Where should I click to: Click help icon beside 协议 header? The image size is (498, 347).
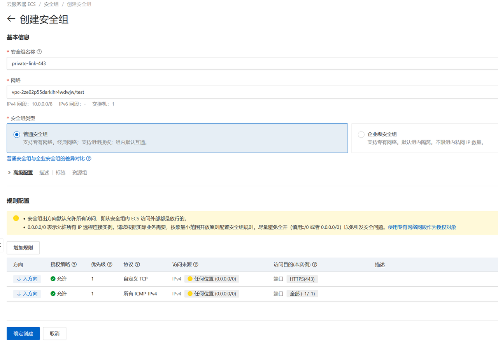click(137, 265)
